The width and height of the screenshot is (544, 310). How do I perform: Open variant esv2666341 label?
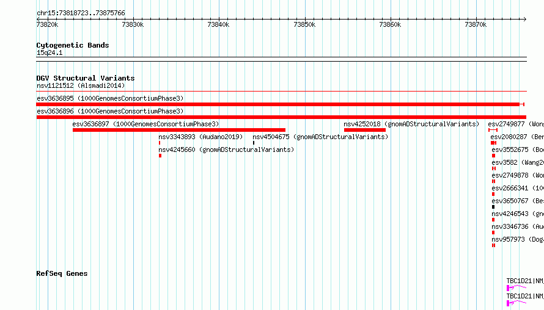pos(518,188)
